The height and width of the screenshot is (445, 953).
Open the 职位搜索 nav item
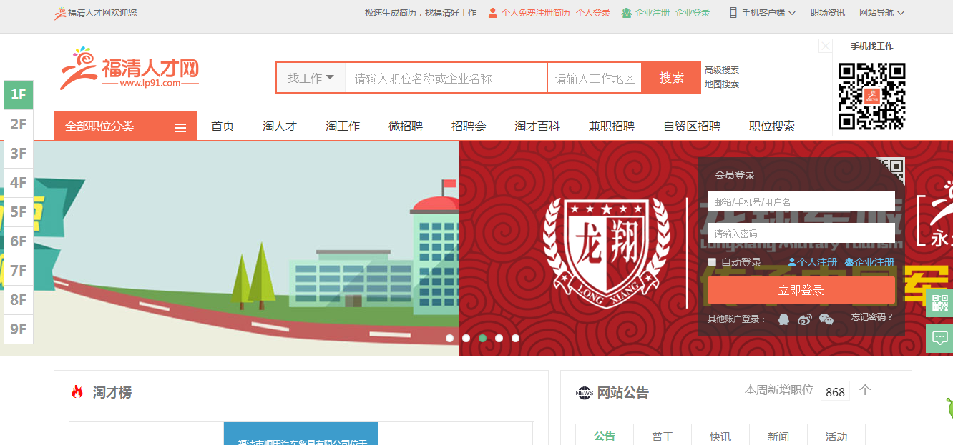[772, 126]
